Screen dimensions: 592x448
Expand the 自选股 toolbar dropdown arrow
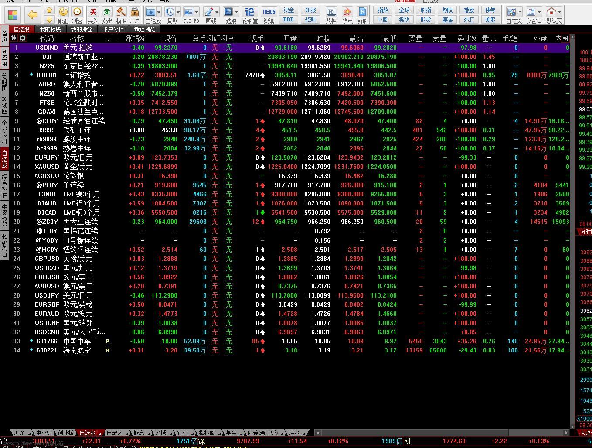[159, 12]
